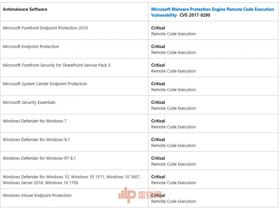This screenshot has width=280, height=208.
Task: Select 'Critical' in Microsoft Endpoint Protection row
Action: [x=158, y=47]
